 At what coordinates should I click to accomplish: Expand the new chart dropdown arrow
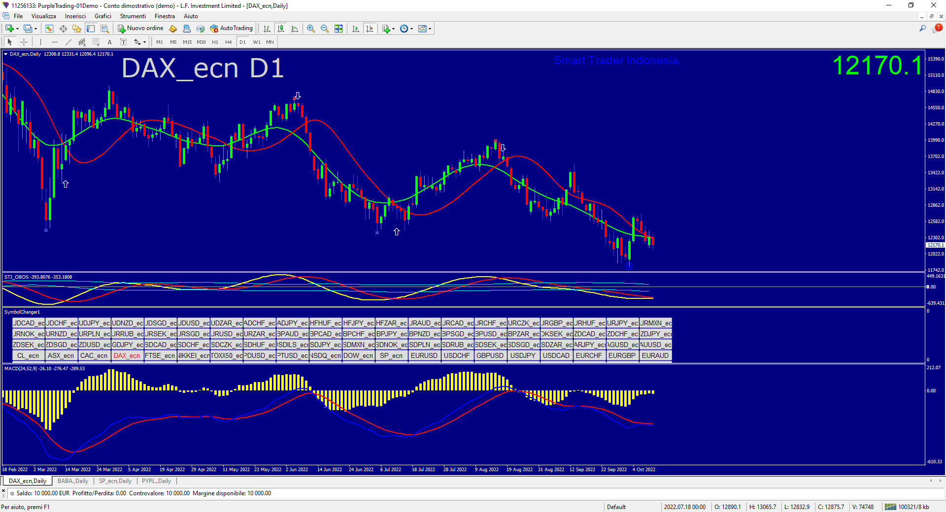point(17,29)
